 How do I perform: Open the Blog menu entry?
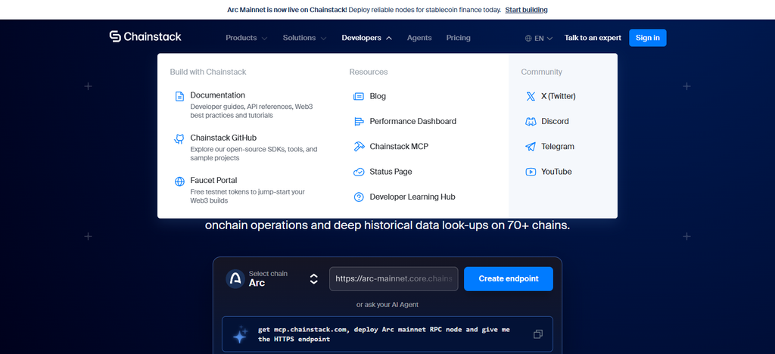tap(378, 96)
